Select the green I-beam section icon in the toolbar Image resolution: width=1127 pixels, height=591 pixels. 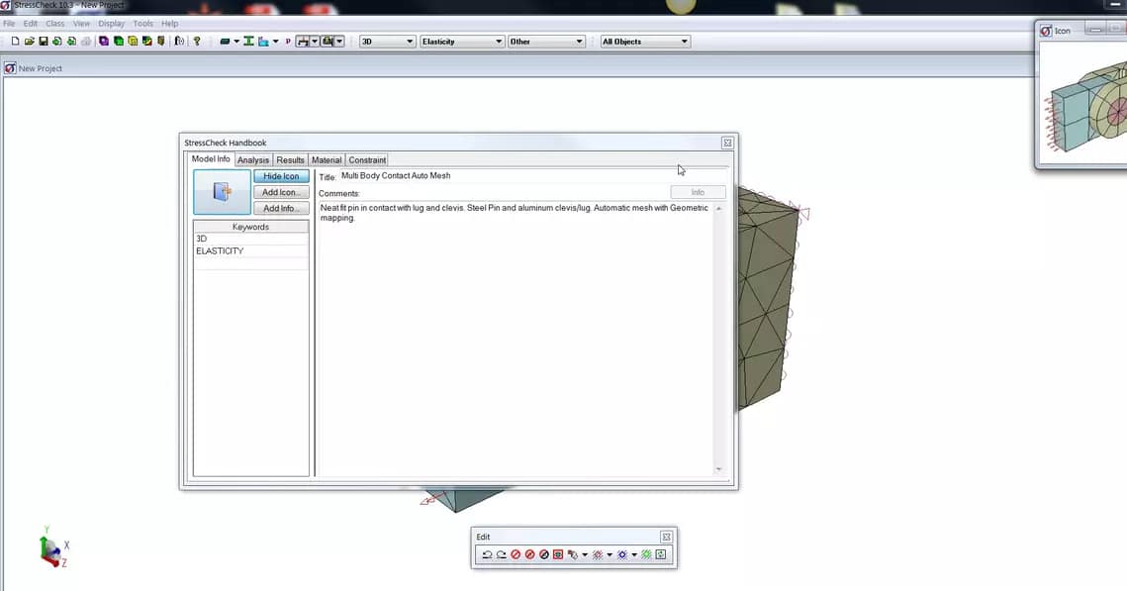click(247, 41)
